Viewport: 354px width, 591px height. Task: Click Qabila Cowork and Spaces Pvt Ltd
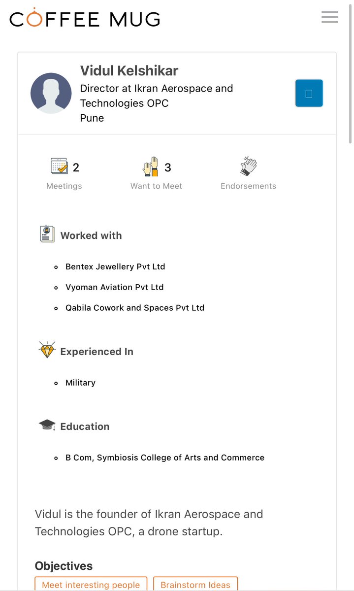point(135,308)
